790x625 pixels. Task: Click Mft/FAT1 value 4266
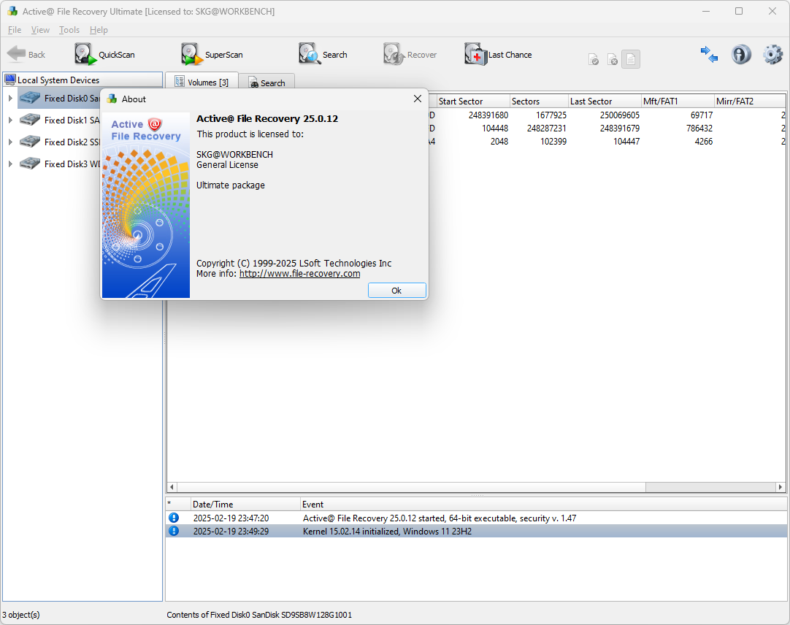coord(704,142)
